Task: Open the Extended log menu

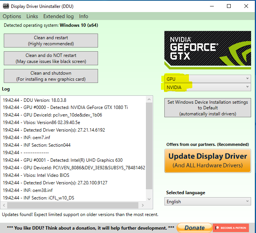Action: [58, 16]
